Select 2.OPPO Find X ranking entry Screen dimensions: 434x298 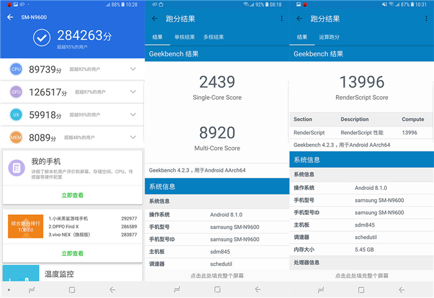[93, 227]
